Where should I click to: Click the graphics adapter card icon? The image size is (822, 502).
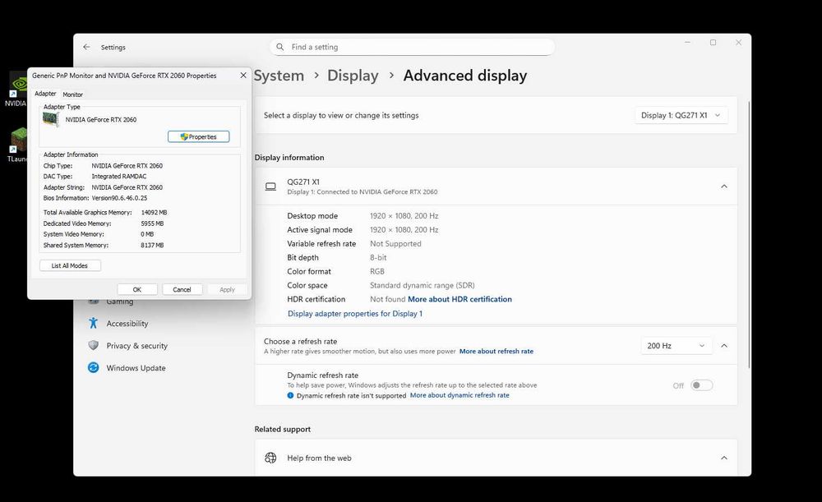[51, 119]
